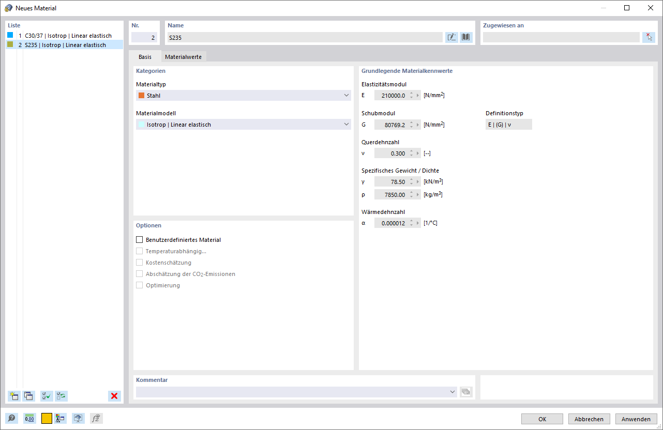Click the spinner arrows of Querdehnzahl ν
Image resolution: width=663 pixels, height=430 pixels.
click(x=411, y=153)
